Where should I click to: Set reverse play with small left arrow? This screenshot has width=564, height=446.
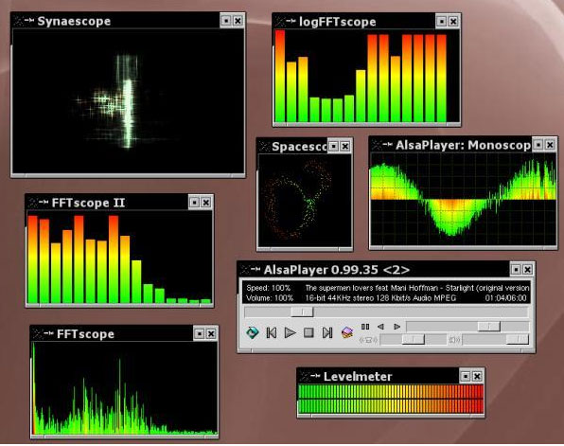coord(380,327)
